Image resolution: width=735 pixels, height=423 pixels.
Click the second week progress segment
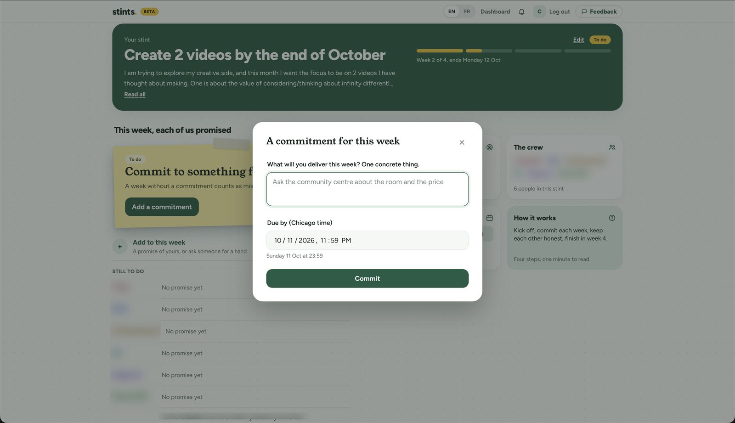[x=489, y=51]
